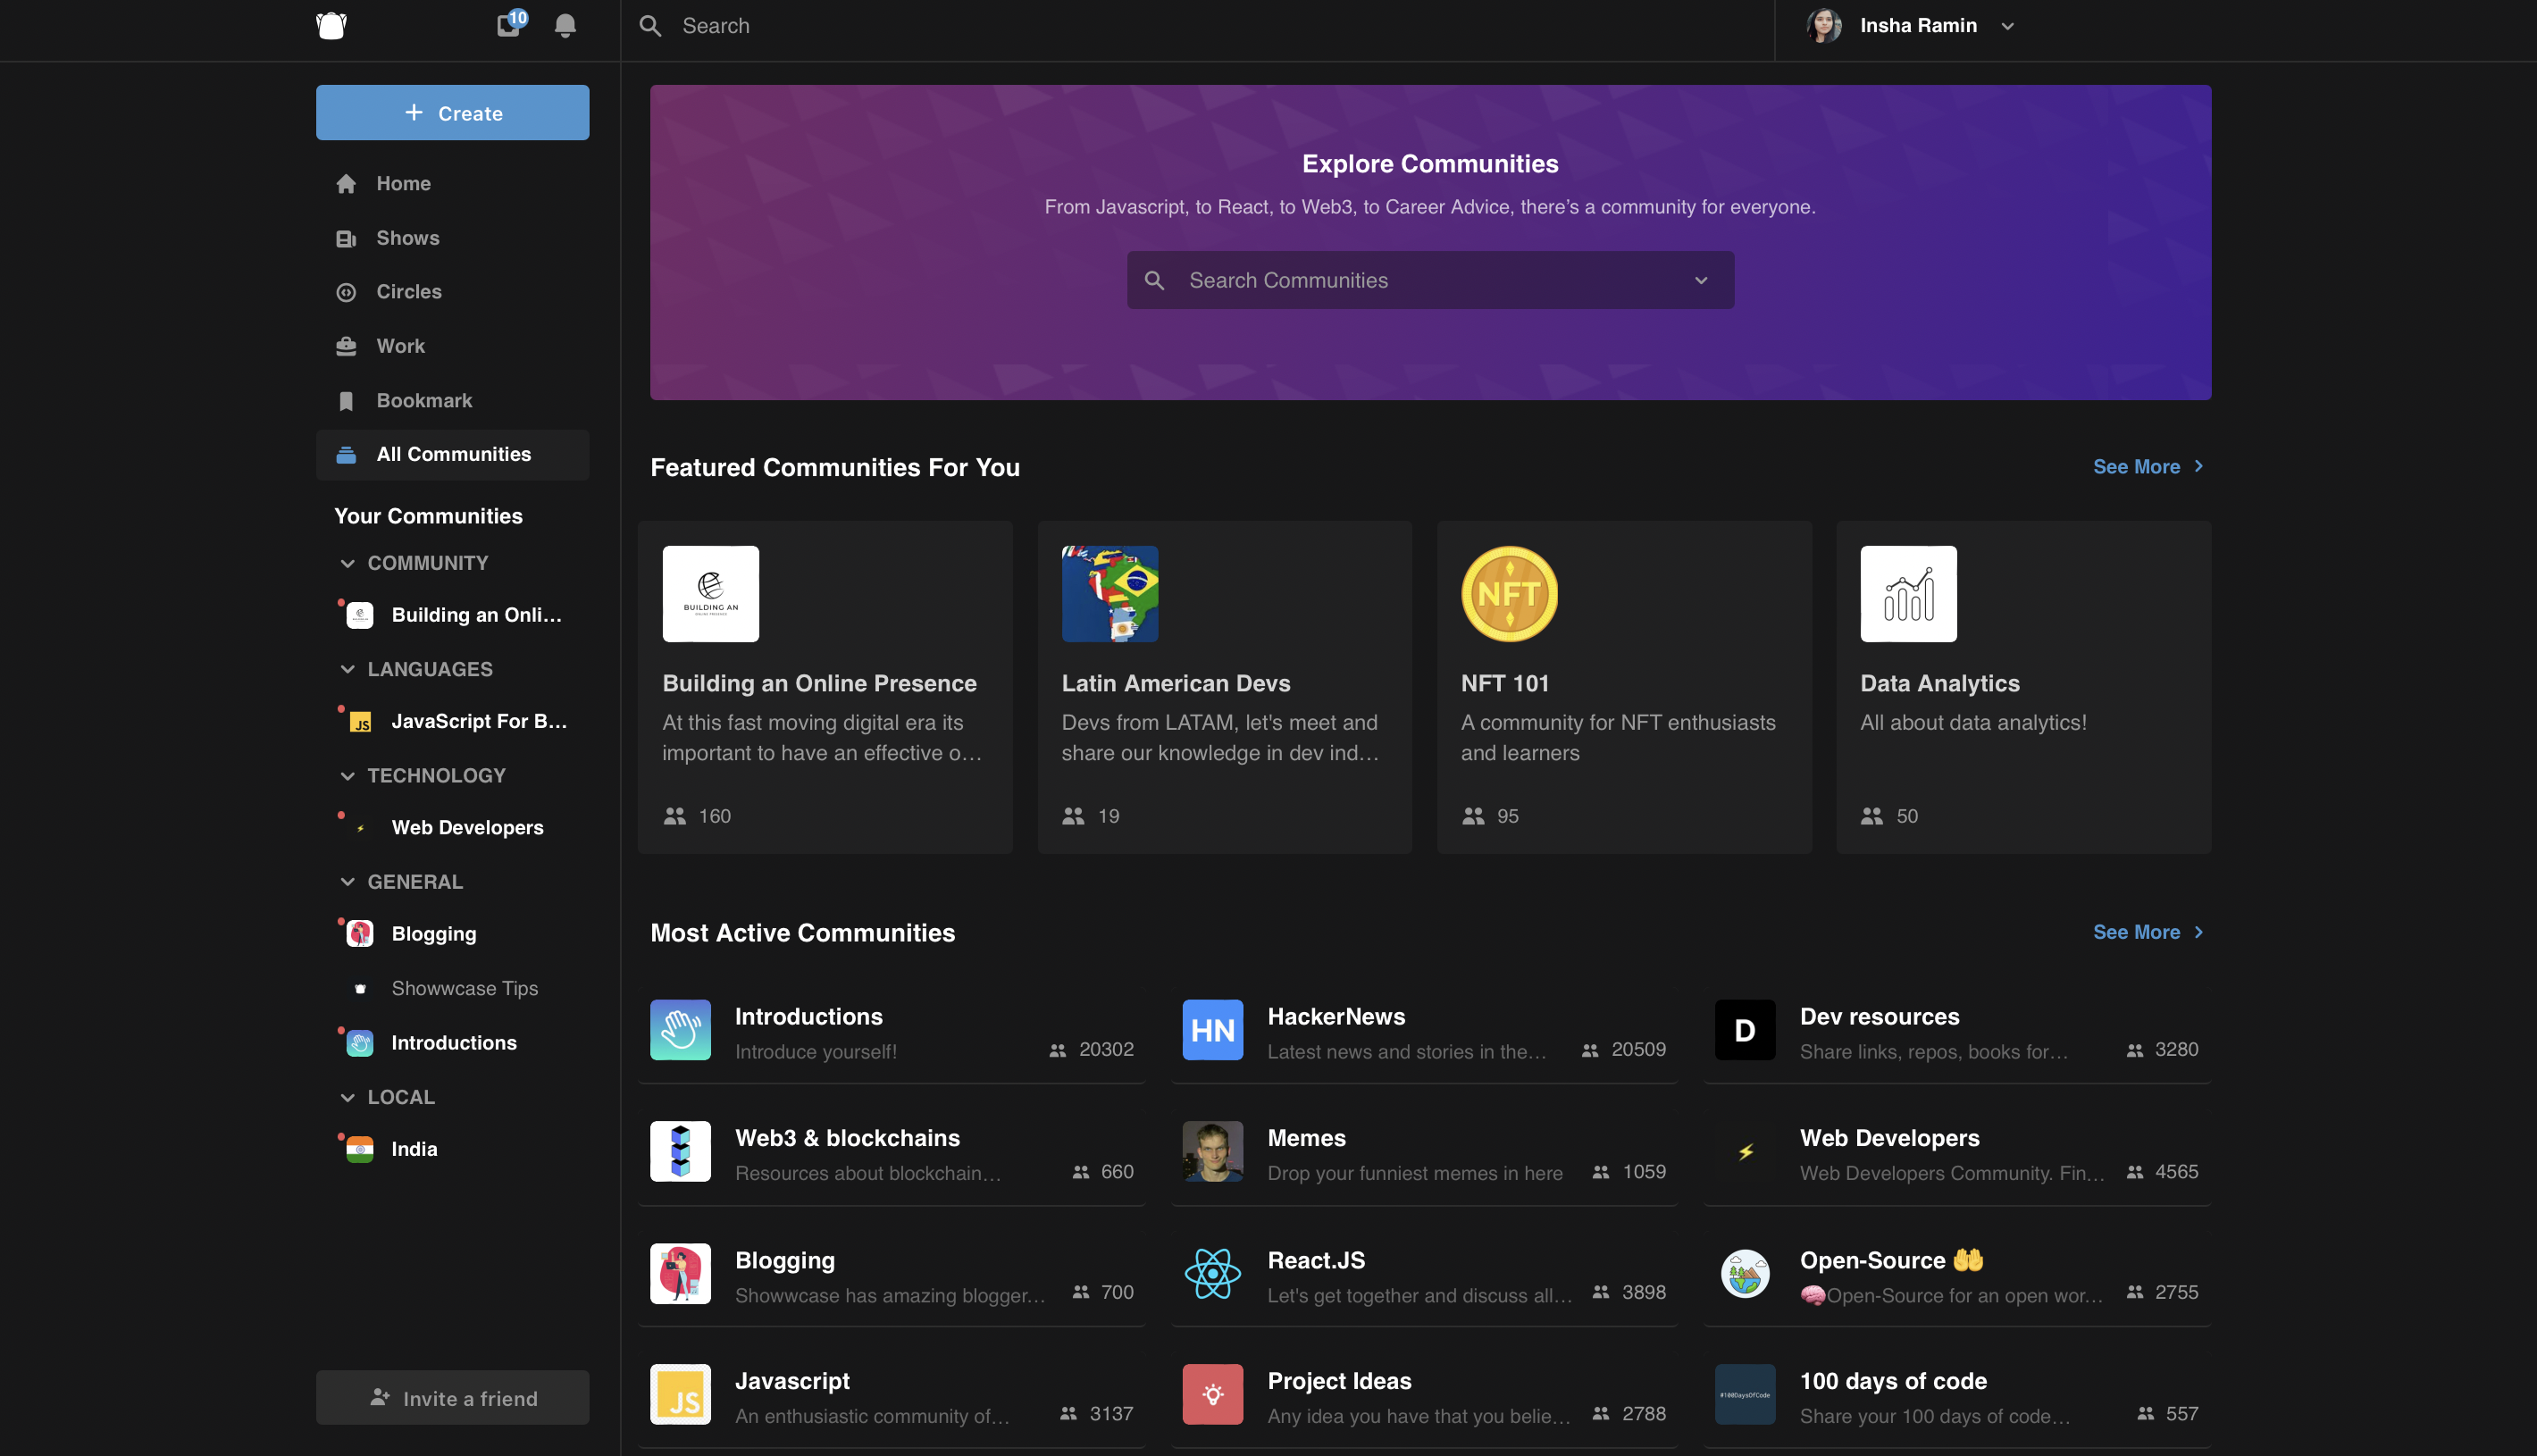The width and height of the screenshot is (2537, 1456).
Task: Open the Javascript JS icon in Most Active
Action: [x=680, y=1394]
